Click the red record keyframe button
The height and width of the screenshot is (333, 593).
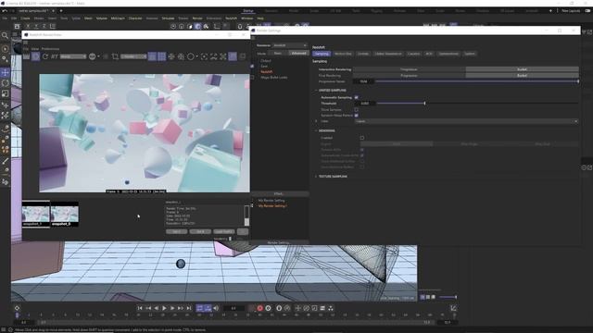click(259, 308)
